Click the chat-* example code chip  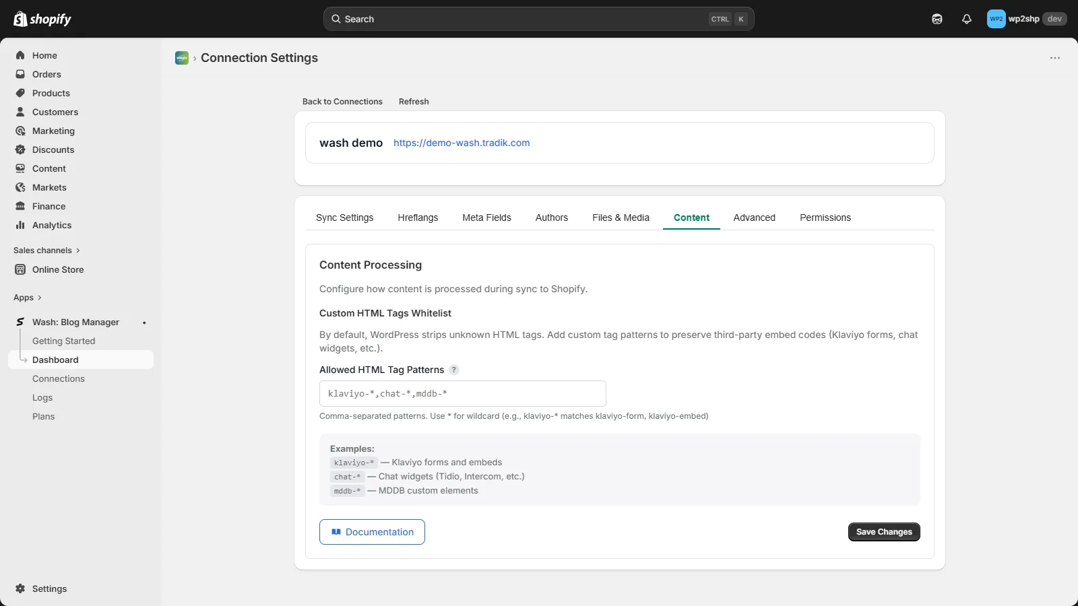347,477
